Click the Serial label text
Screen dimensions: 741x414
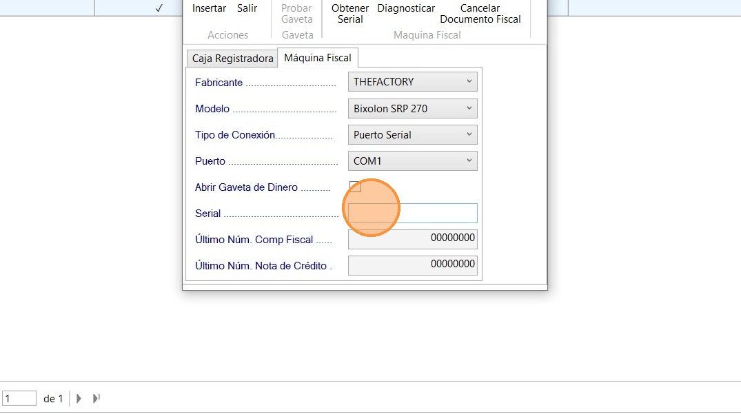coord(208,214)
